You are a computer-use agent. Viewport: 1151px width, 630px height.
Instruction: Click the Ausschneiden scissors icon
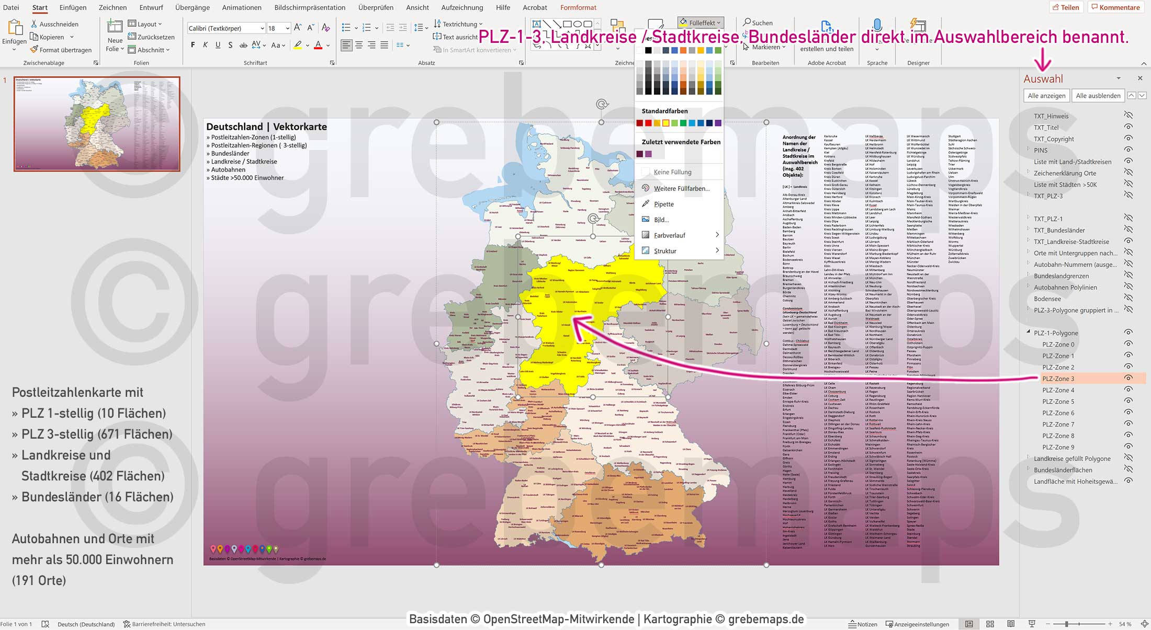tap(33, 24)
